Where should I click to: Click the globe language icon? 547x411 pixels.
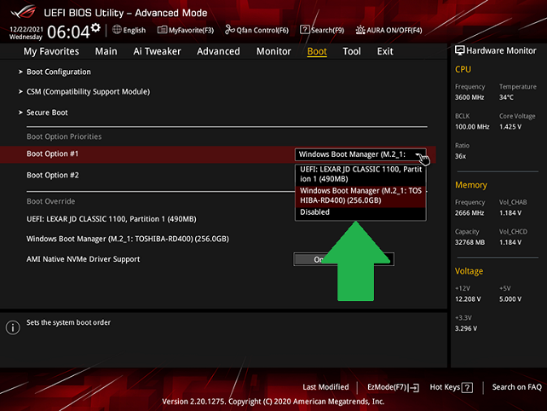click(x=117, y=30)
